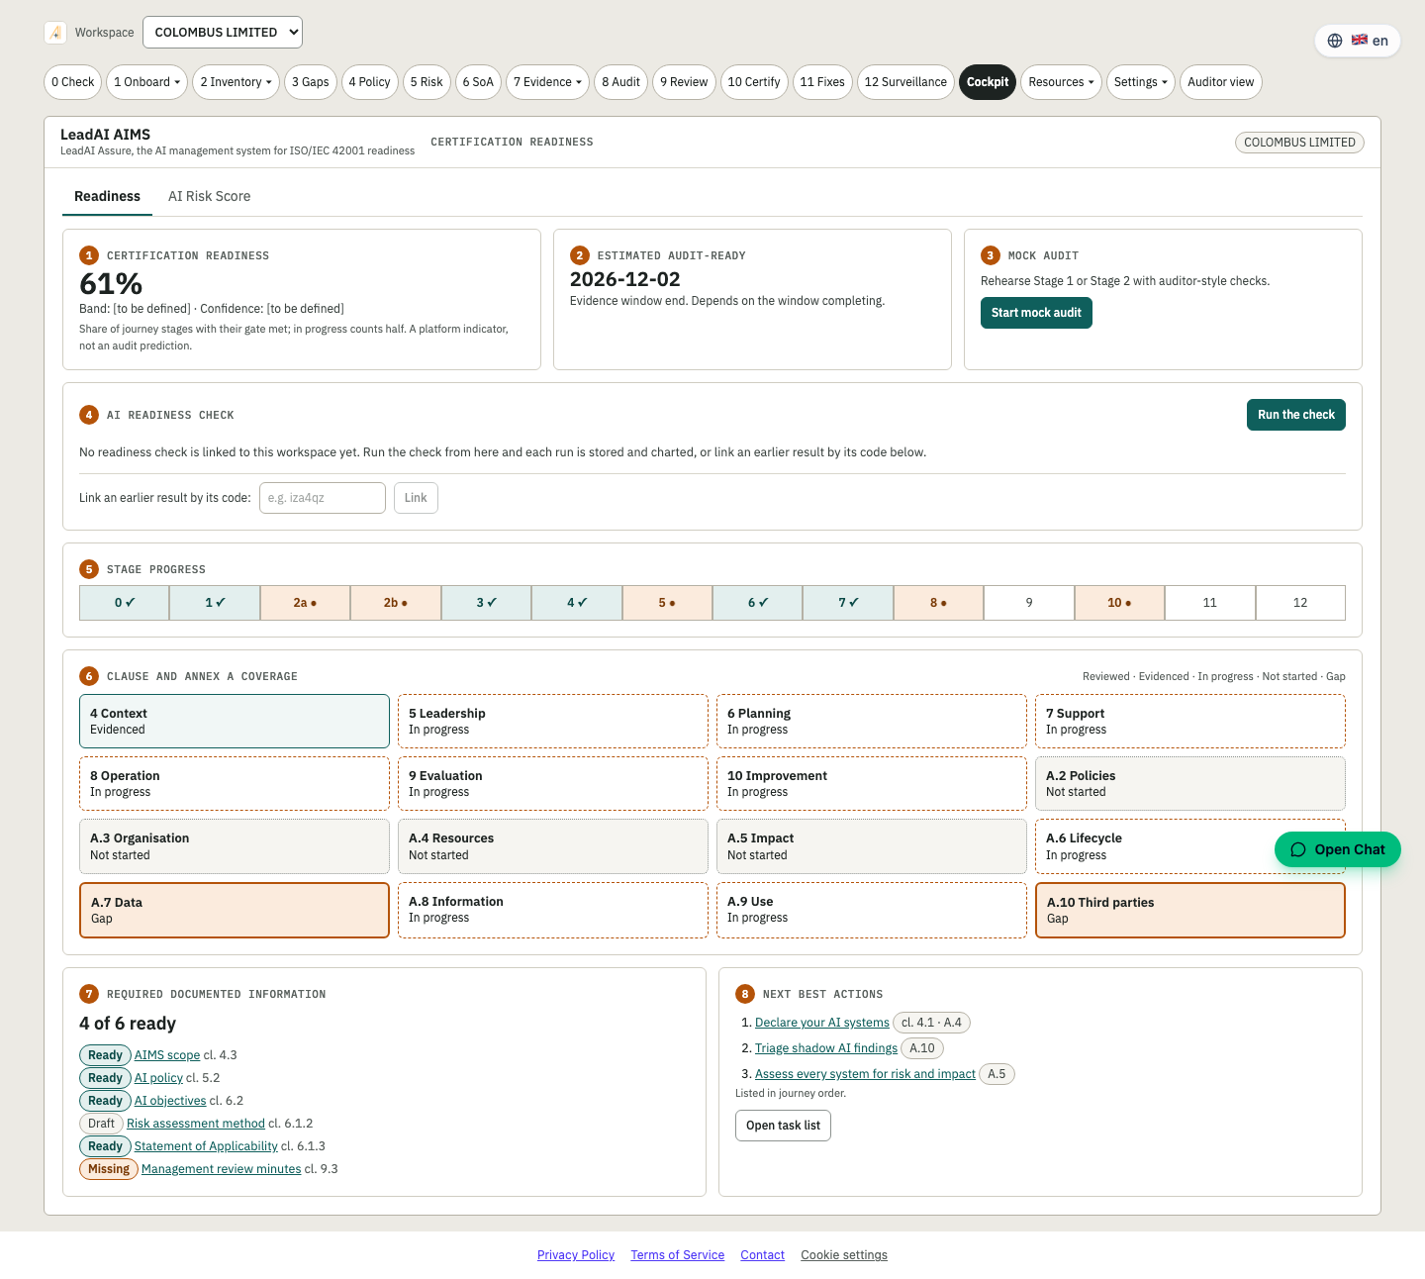Select the Readiness tab
Image resolution: width=1425 pixels, height=1279 pixels.
click(x=107, y=196)
